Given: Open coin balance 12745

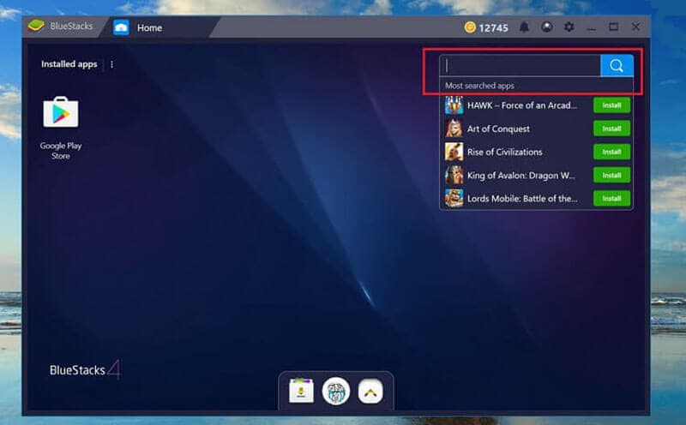Looking at the screenshot, I should [x=493, y=28].
